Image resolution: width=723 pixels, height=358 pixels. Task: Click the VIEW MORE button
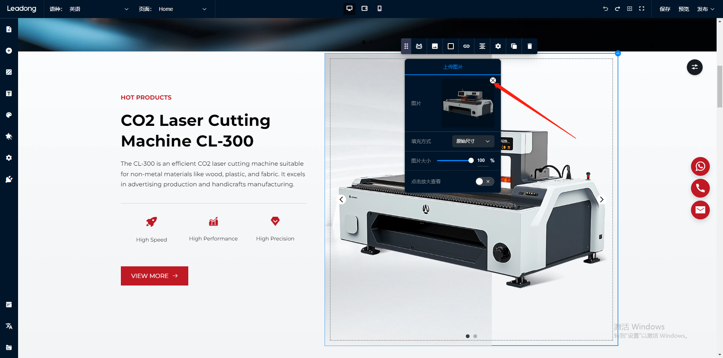(154, 276)
